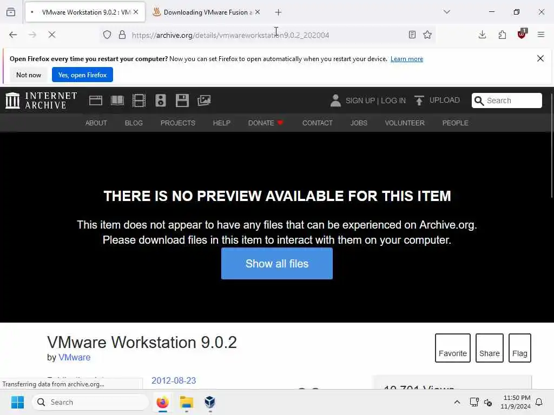Close the VMware Workstation 9.0.2 tab

click(136, 12)
